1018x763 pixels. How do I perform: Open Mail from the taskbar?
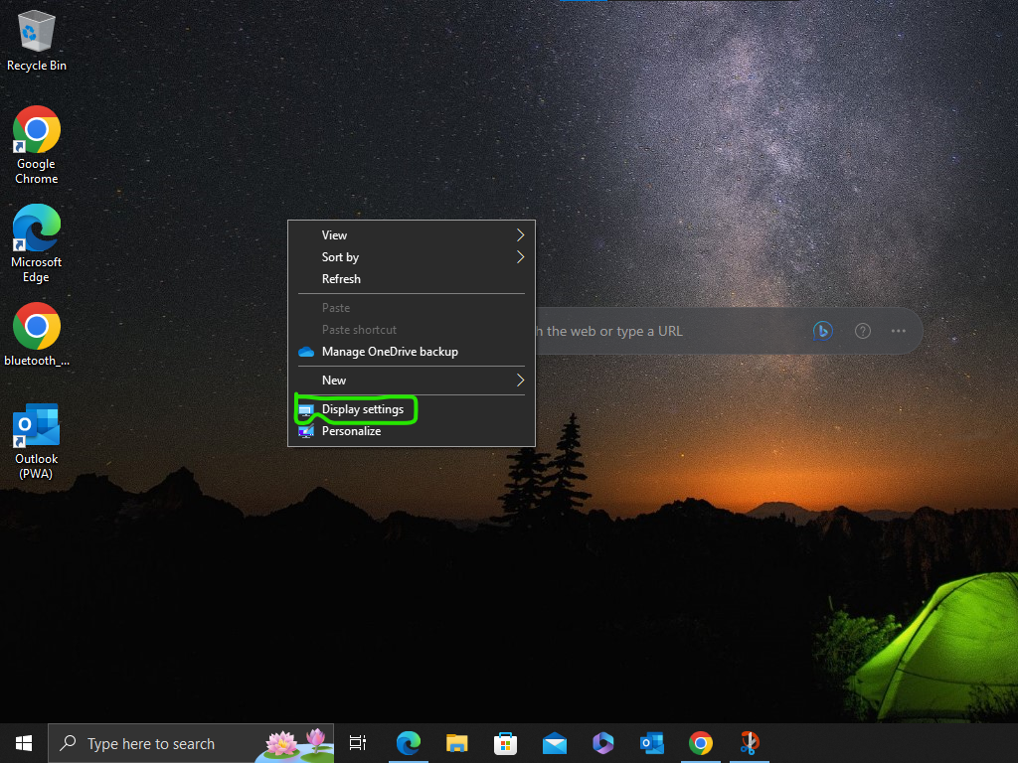554,742
